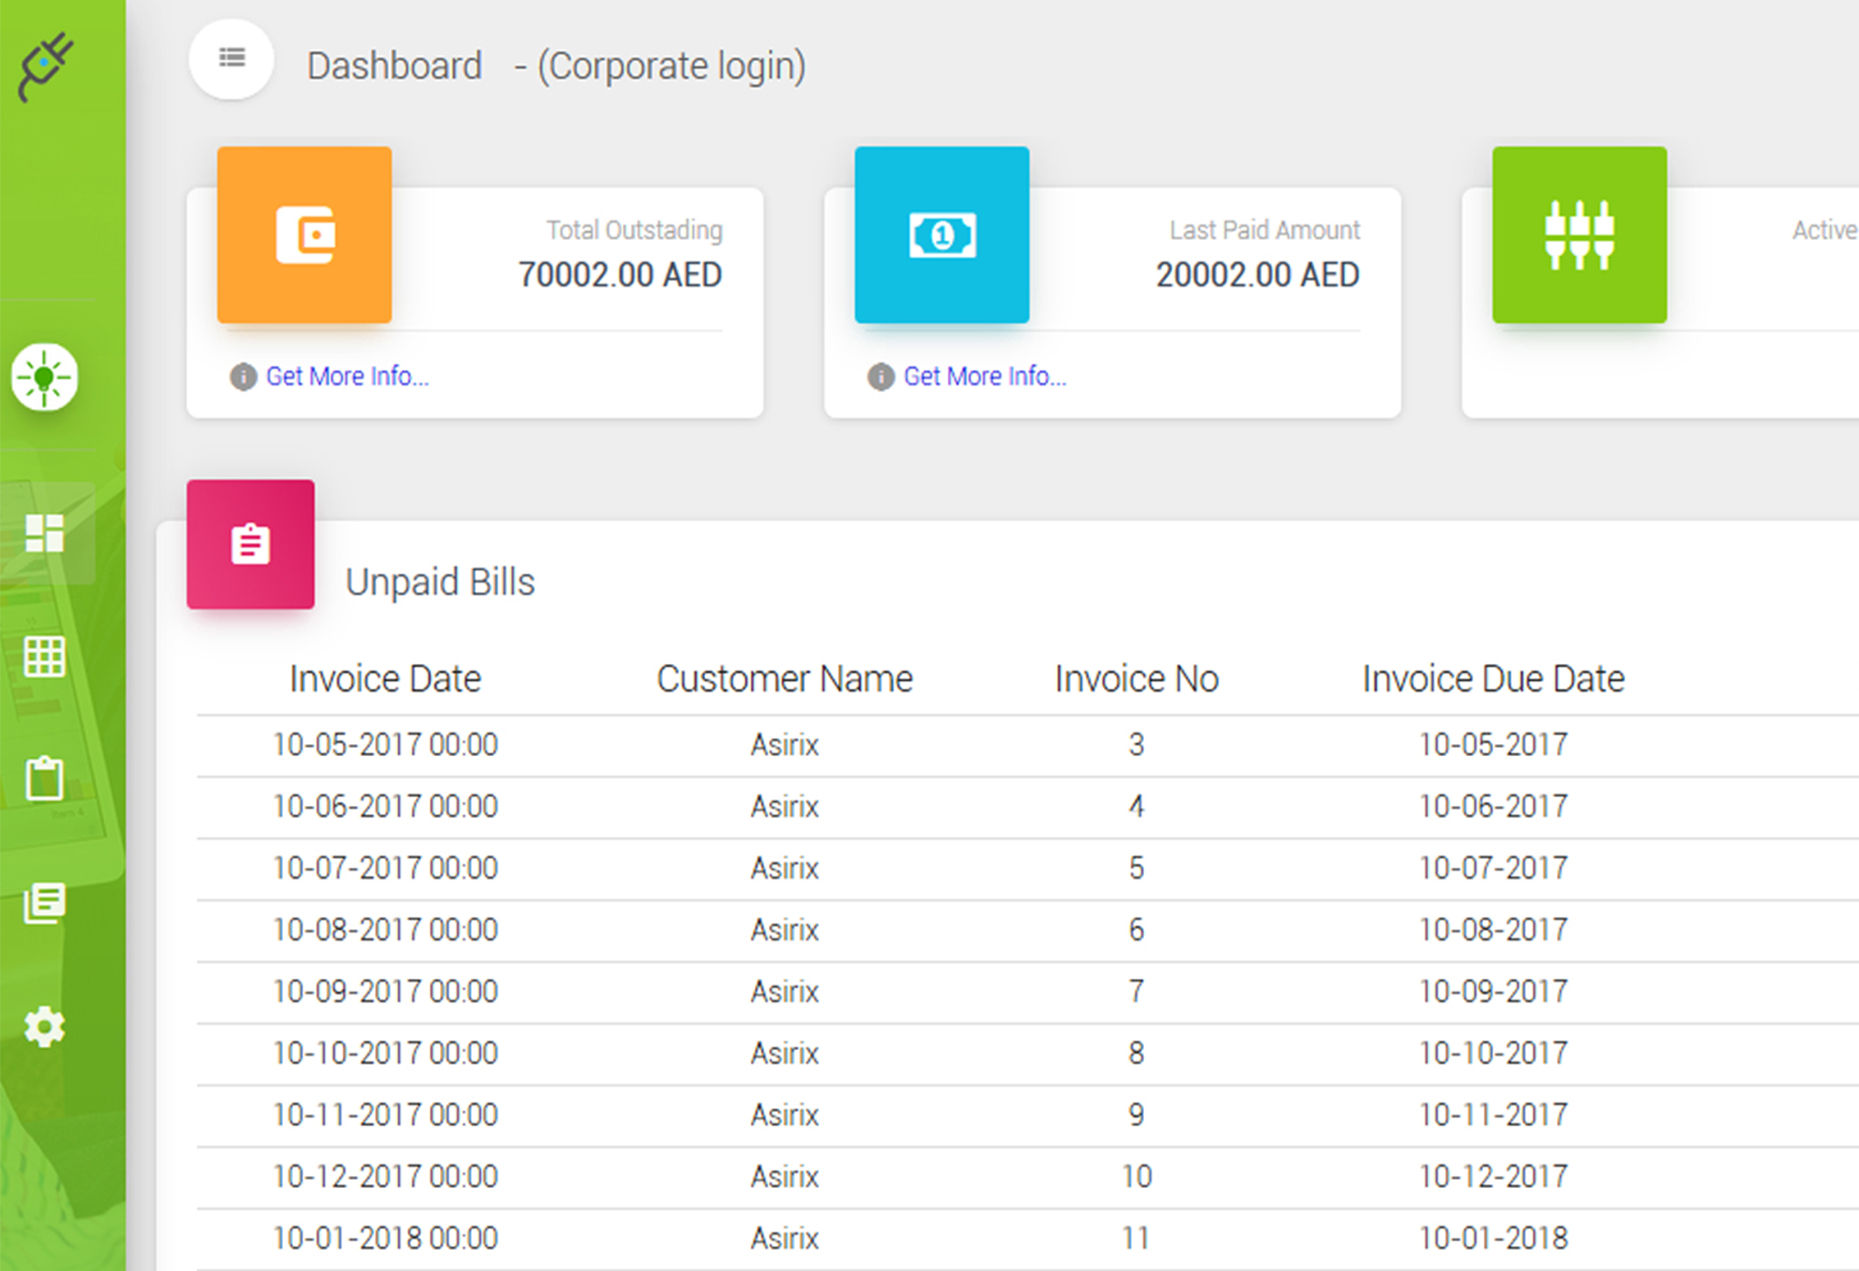Click invoice number 10 cell
Viewport: 1859px width, 1271px height.
1137,1176
